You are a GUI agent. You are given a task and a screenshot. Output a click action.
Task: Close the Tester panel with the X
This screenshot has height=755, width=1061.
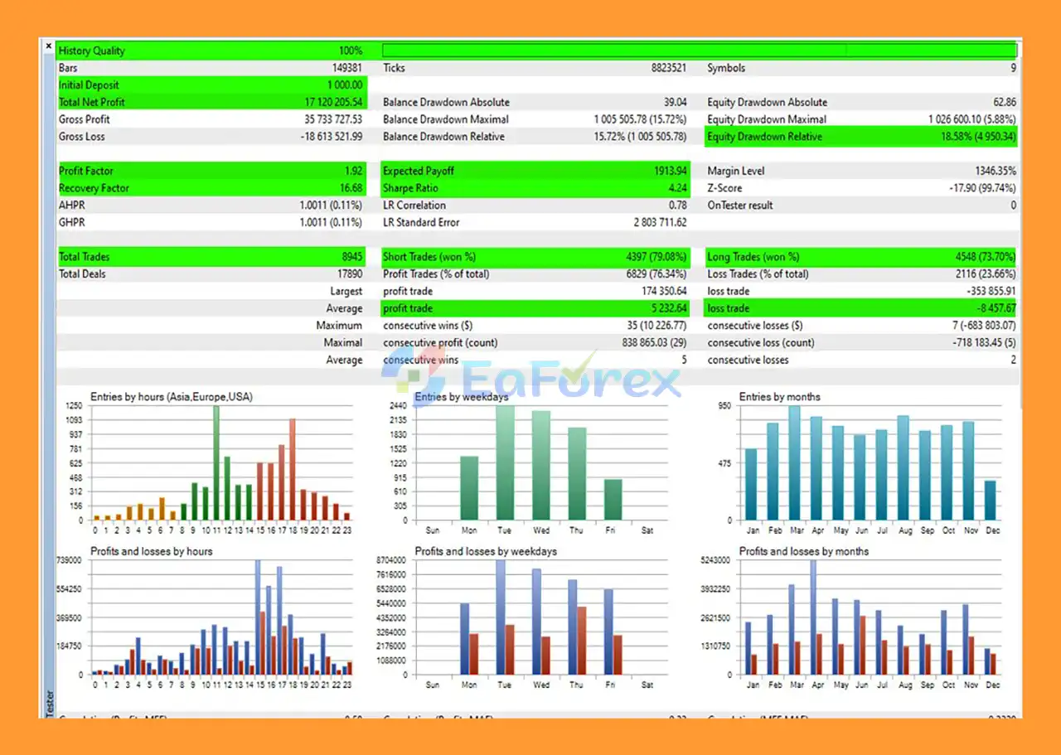(49, 46)
